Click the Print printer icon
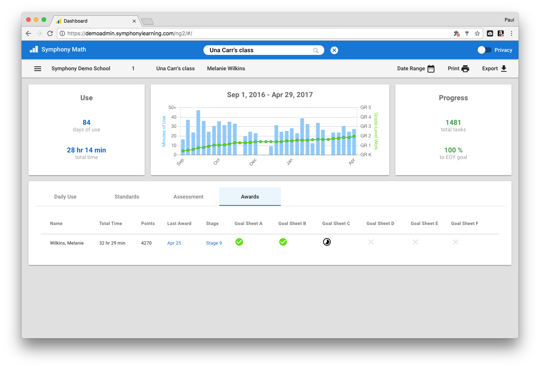Image resolution: width=540 pixels, height=369 pixels. (x=465, y=69)
